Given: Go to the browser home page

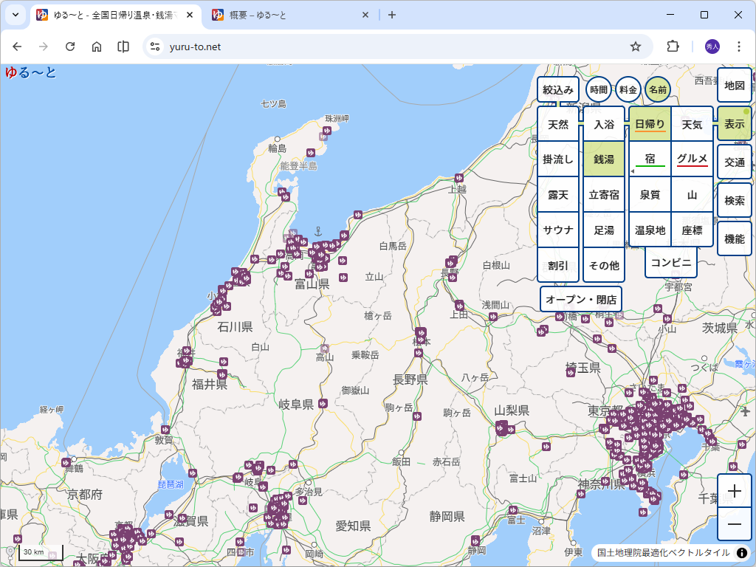Looking at the screenshot, I should coord(97,47).
